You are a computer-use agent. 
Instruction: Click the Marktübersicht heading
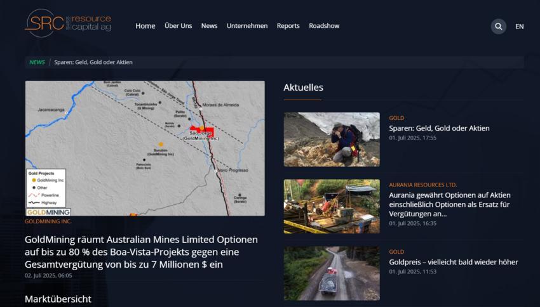coord(58,299)
